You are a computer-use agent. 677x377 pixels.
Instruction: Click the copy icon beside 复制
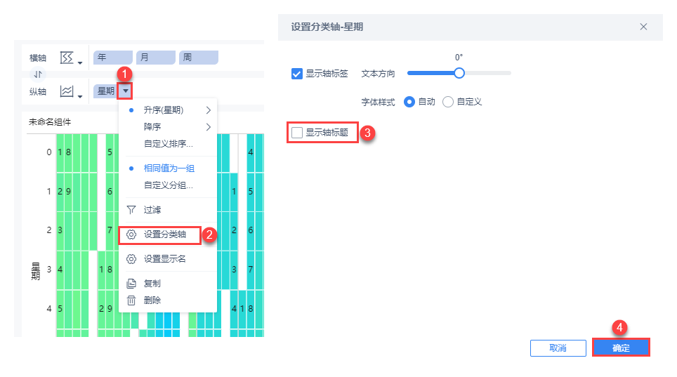[131, 284]
